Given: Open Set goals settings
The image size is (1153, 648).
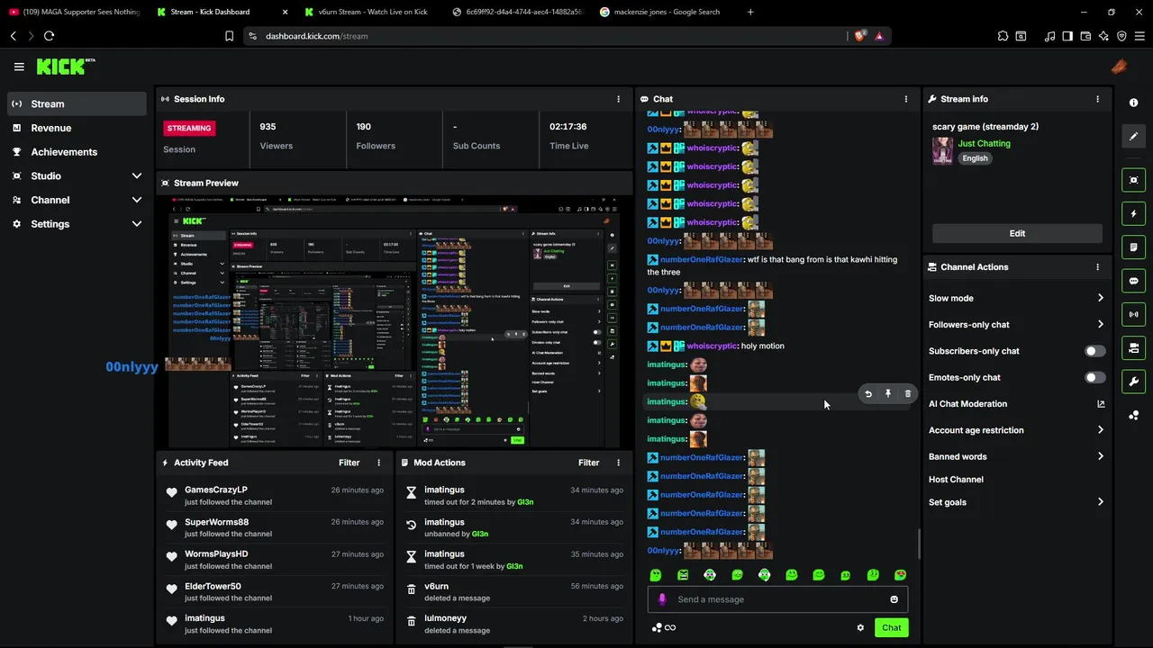Looking at the screenshot, I should 1016,502.
